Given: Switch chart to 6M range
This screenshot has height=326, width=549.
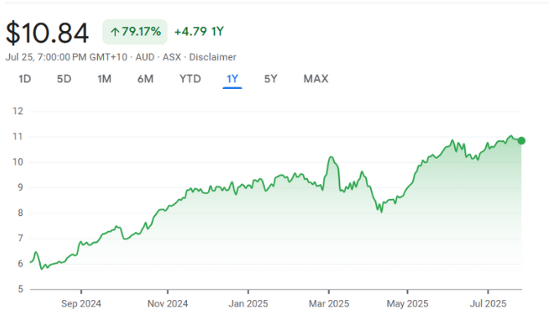Looking at the screenshot, I should 145,79.
